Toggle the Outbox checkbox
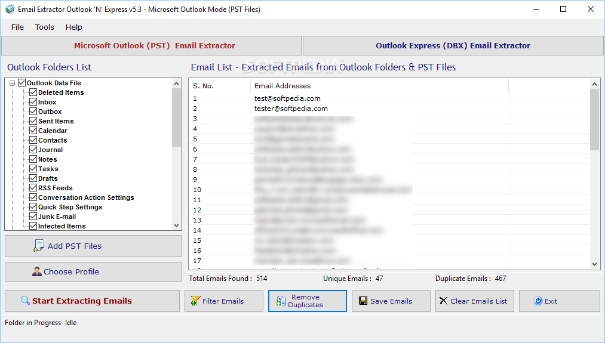The width and height of the screenshot is (605, 343). [33, 112]
